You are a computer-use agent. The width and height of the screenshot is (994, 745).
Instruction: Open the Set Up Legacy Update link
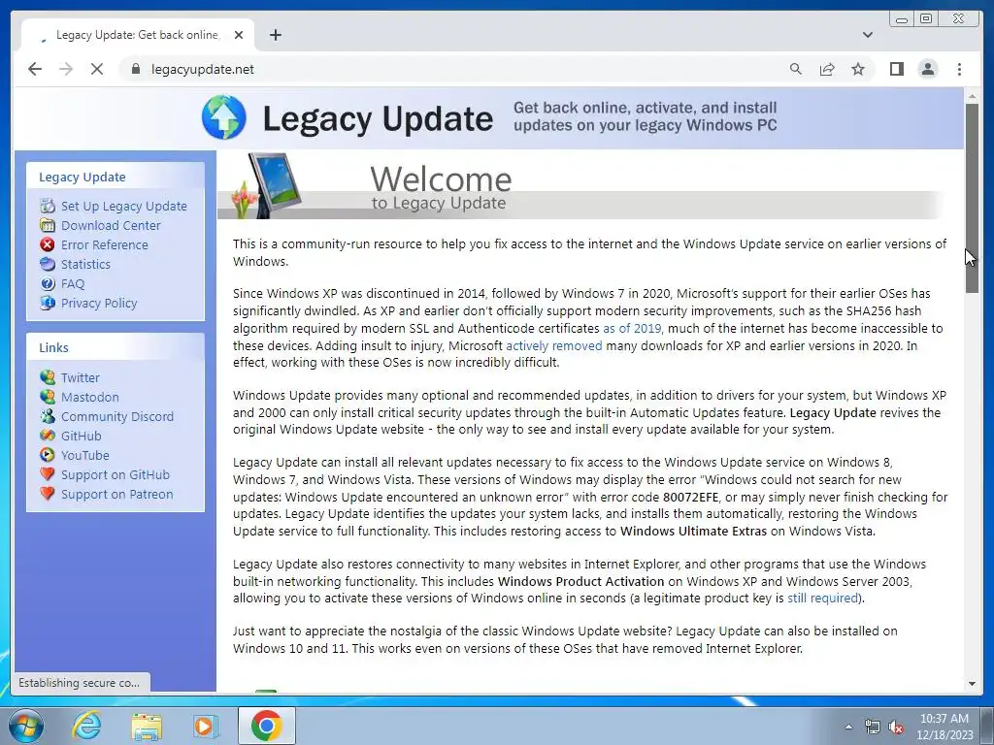[123, 206]
